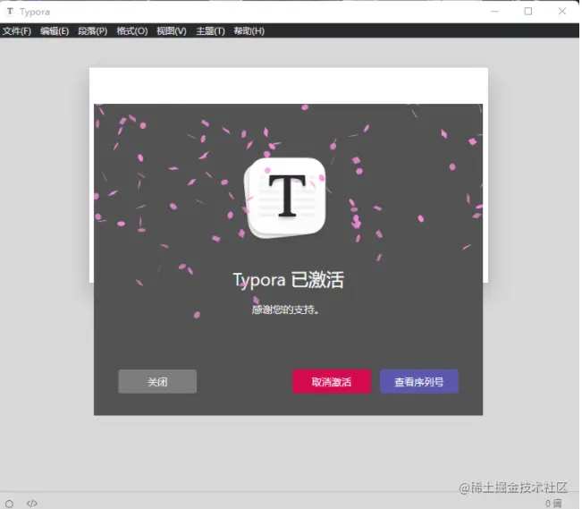Toggle sidebar circle icon in status bar

[x=9, y=504]
